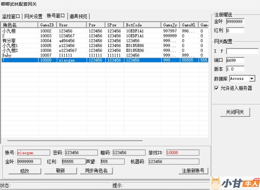
Task: Select the 小九楼1 account row
Action: click(105, 45)
